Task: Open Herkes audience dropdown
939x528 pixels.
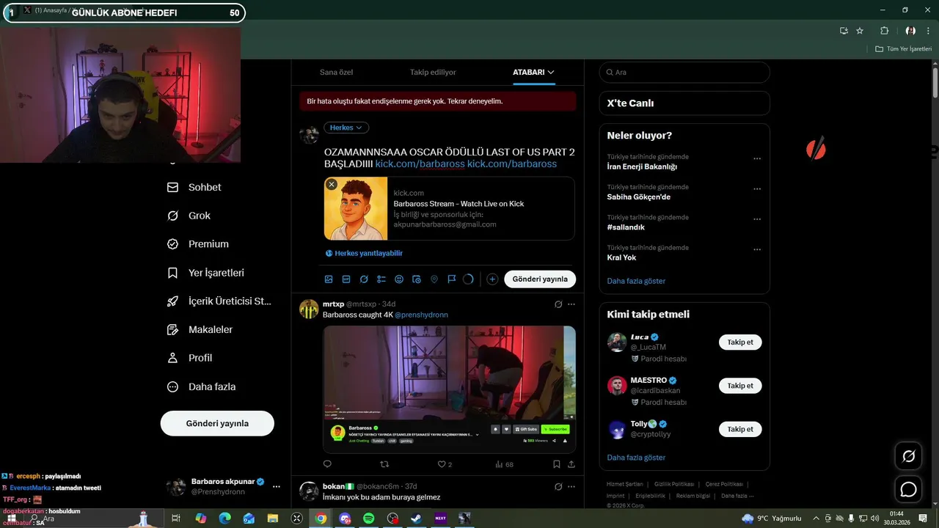Action: (x=346, y=128)
